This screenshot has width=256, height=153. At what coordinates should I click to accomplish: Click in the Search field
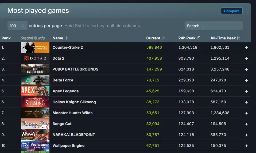tap(213, 26)
